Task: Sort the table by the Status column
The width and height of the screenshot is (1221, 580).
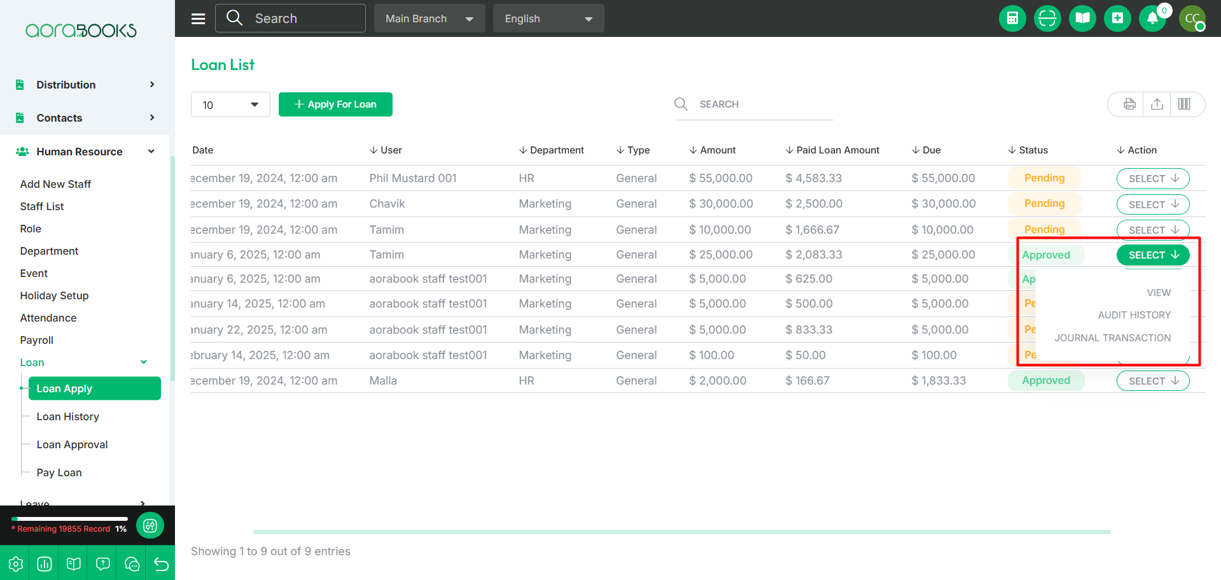Action: click(x=1028, y=150)
